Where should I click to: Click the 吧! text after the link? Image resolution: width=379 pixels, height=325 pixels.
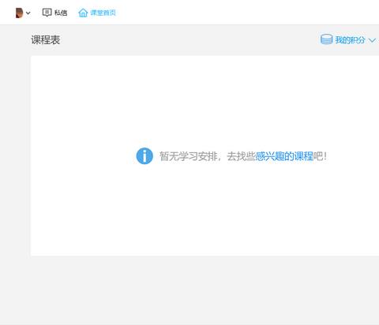(x=320, y=156)
